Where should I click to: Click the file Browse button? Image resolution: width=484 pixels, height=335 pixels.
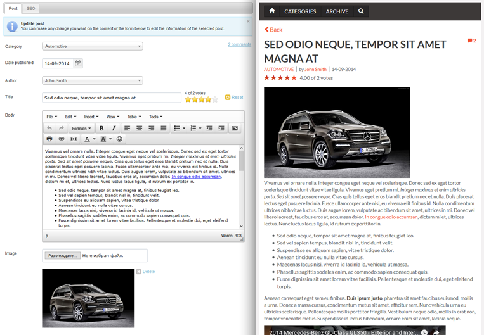click(x=62, y=255)
